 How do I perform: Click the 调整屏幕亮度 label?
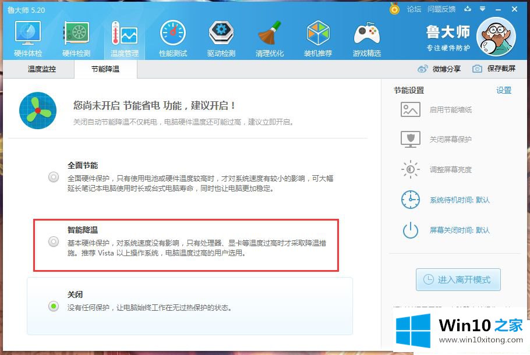coord(451,169)
